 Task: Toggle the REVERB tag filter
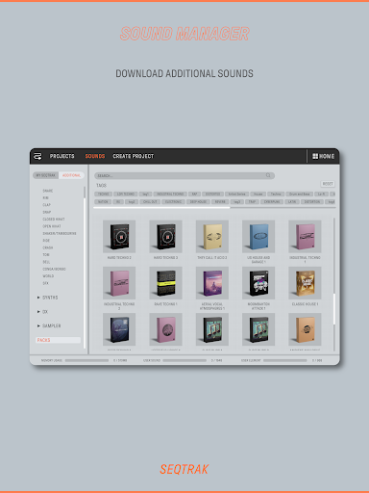[x=220, y=201]
